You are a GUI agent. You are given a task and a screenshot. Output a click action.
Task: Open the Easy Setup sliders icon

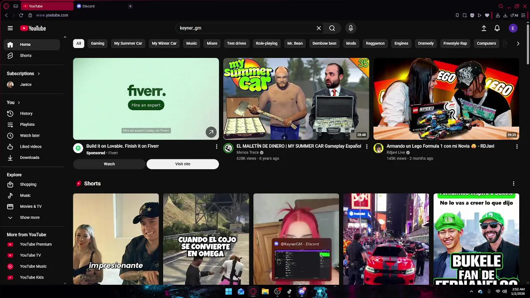(523, 15)
